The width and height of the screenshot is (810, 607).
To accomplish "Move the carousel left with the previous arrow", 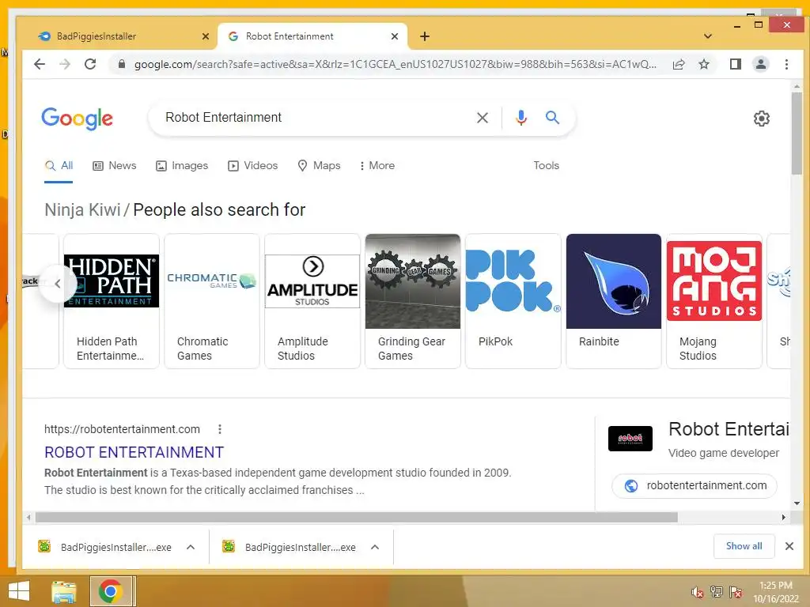I will coord(58,284).
